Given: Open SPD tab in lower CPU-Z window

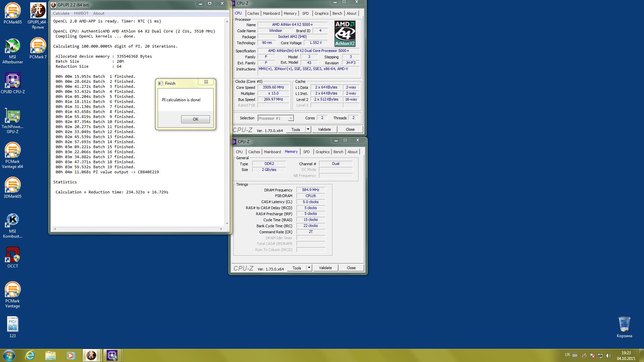Looking at the screenshot, I should tap(306, 152).
